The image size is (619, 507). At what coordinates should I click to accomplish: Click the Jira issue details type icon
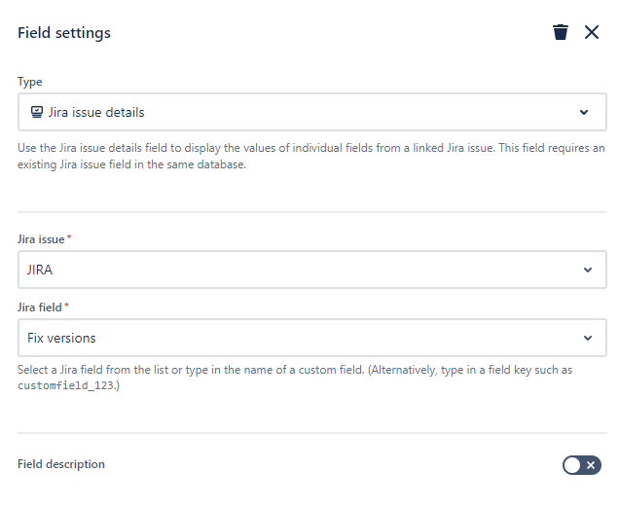tap(37, 112)
